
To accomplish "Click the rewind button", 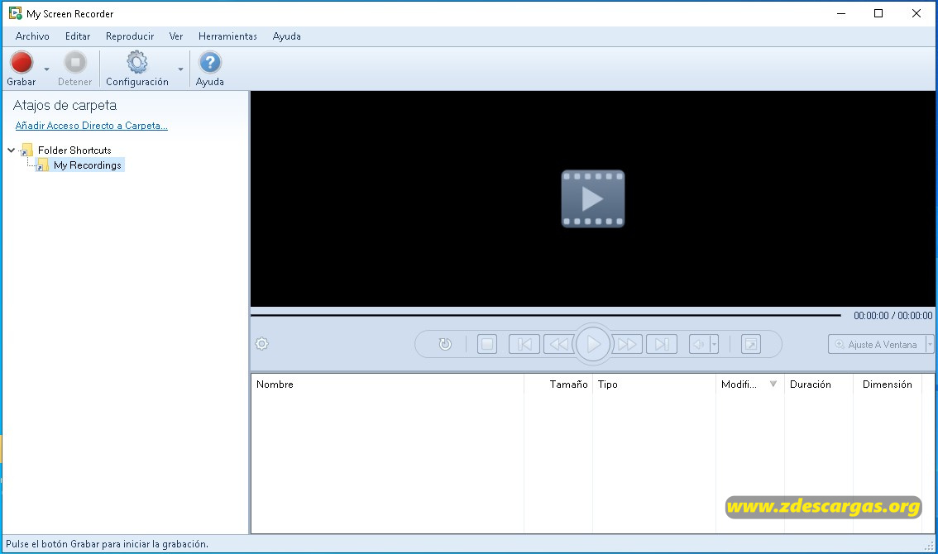I will click(x=558, y=344).
